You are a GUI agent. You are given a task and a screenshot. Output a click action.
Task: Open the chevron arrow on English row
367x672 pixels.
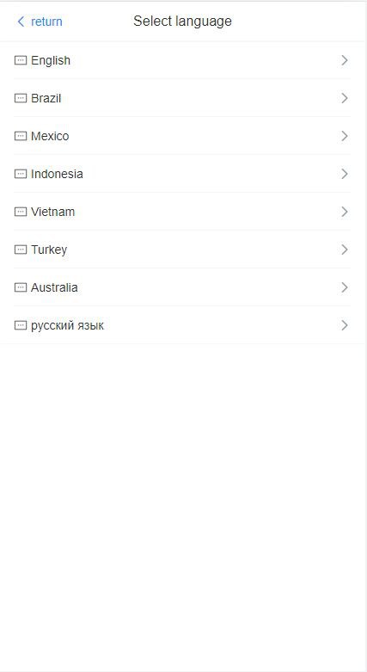click(x=345, y=60)
